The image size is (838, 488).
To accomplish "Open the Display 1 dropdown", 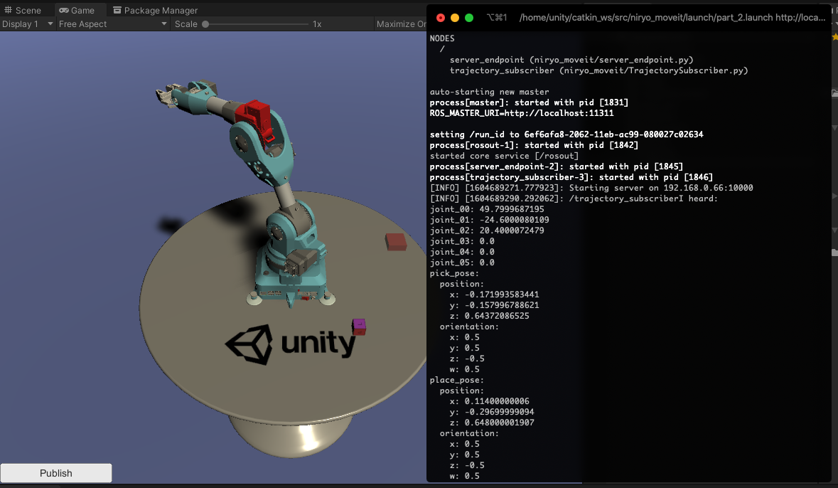I will [x=27, y=23].
